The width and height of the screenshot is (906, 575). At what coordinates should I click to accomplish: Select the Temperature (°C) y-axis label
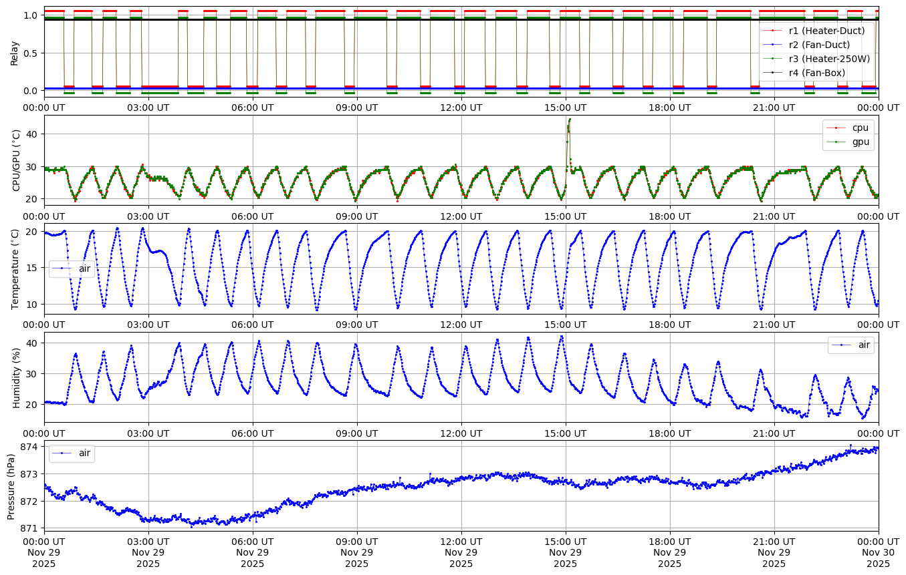(15, 268)
